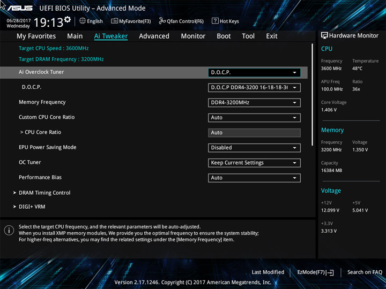Open the Monitor tab
Screen dimensions: 386x289
tap(193, 36)
